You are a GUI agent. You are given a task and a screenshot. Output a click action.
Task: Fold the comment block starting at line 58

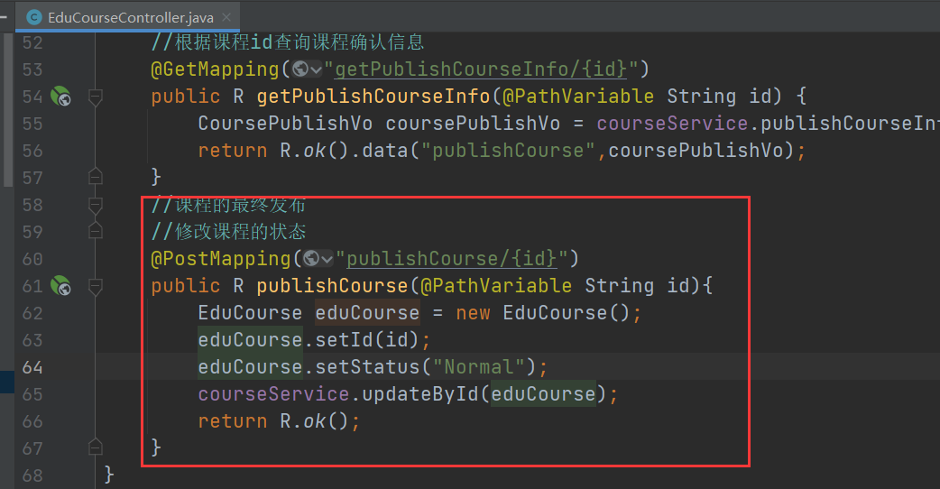96,205
